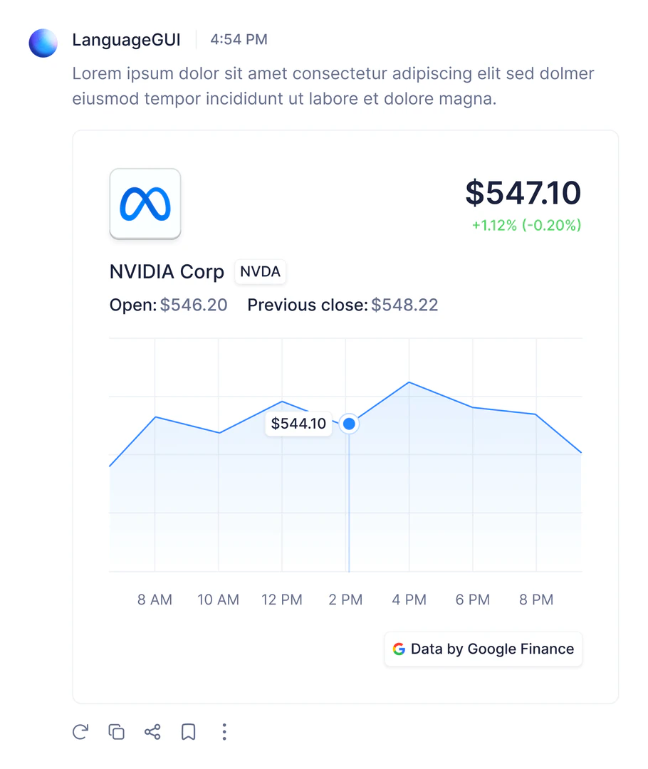Click the 2 PM marker on the chart axis
The width and height of the screenshot is (648, 769).
[345, 600]
